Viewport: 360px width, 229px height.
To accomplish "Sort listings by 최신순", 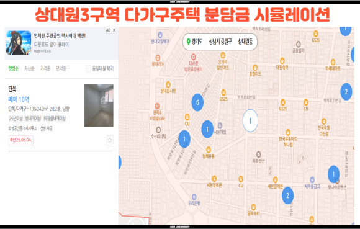I will 29,68.
